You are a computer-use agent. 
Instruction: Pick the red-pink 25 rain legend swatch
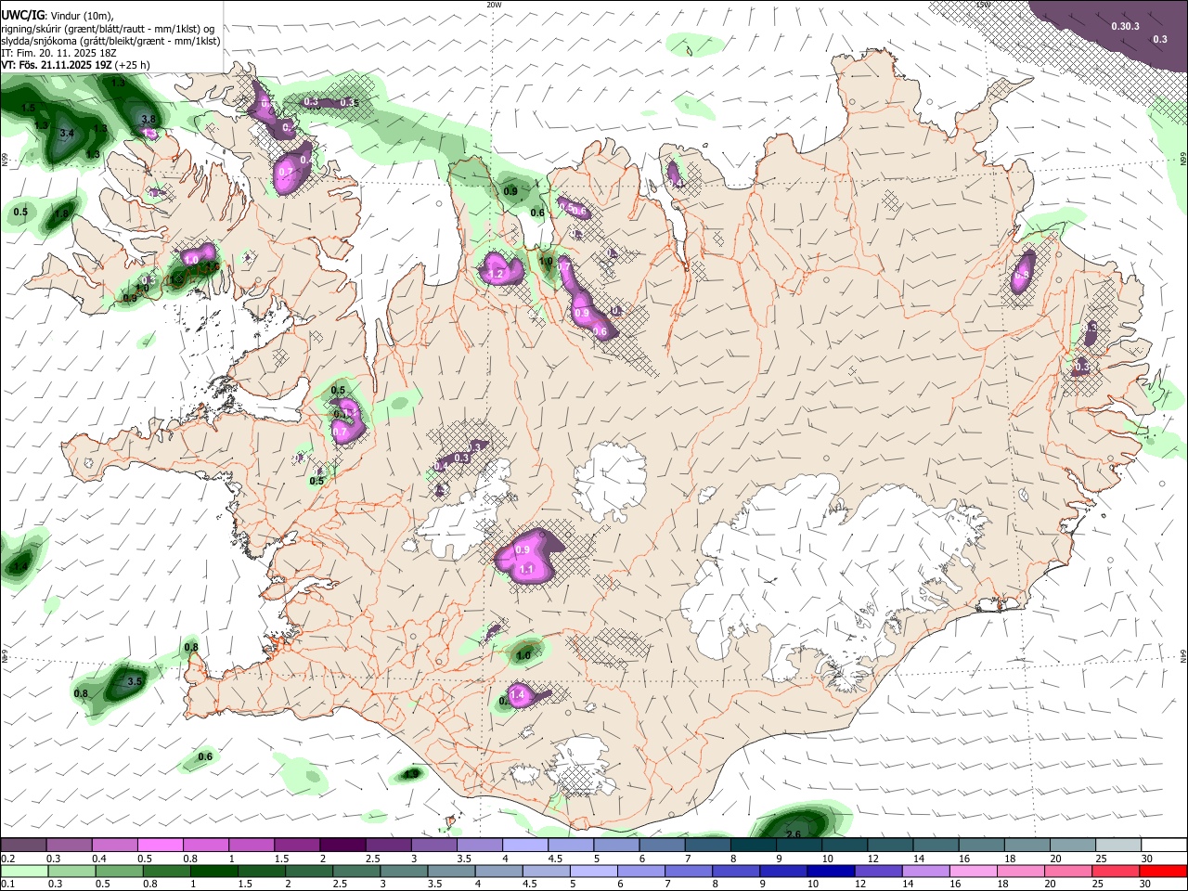coord(1114,871)
